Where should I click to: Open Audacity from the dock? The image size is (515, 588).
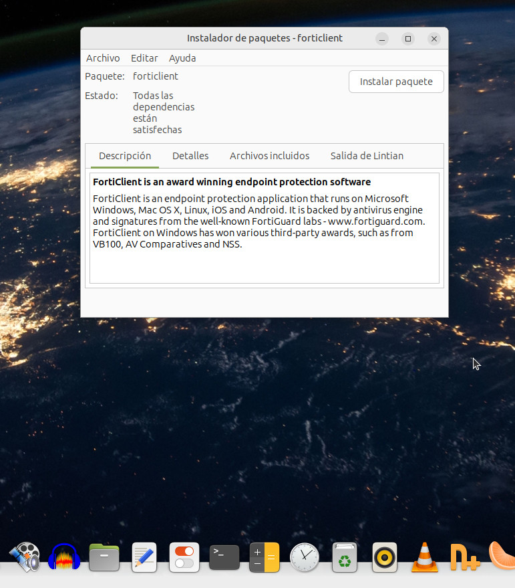[64, 557]
